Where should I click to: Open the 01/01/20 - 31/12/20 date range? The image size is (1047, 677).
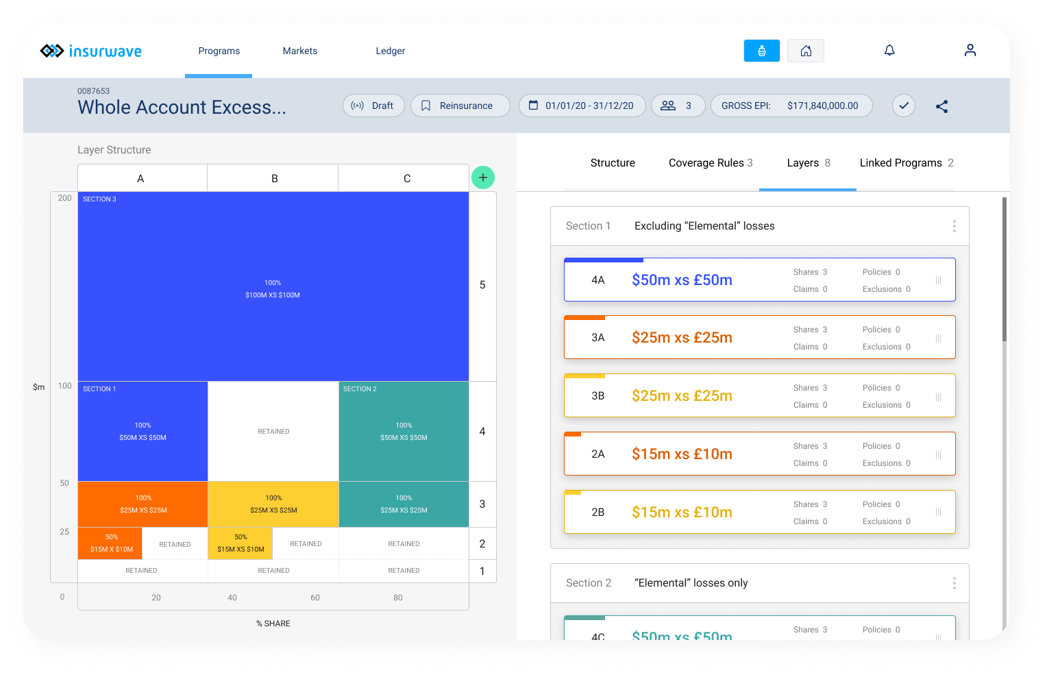click(582, 106)
